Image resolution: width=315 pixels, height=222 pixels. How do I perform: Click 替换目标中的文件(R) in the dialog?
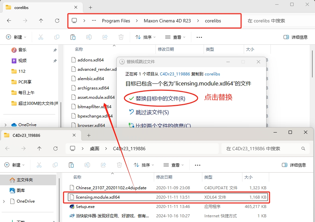coord(160,98)
